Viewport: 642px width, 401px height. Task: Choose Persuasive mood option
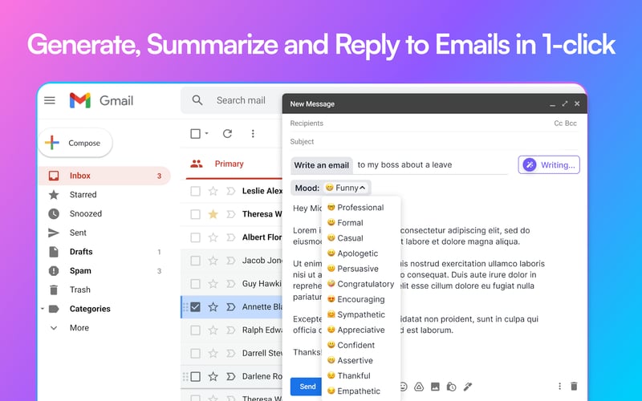[x=352, y=269]
